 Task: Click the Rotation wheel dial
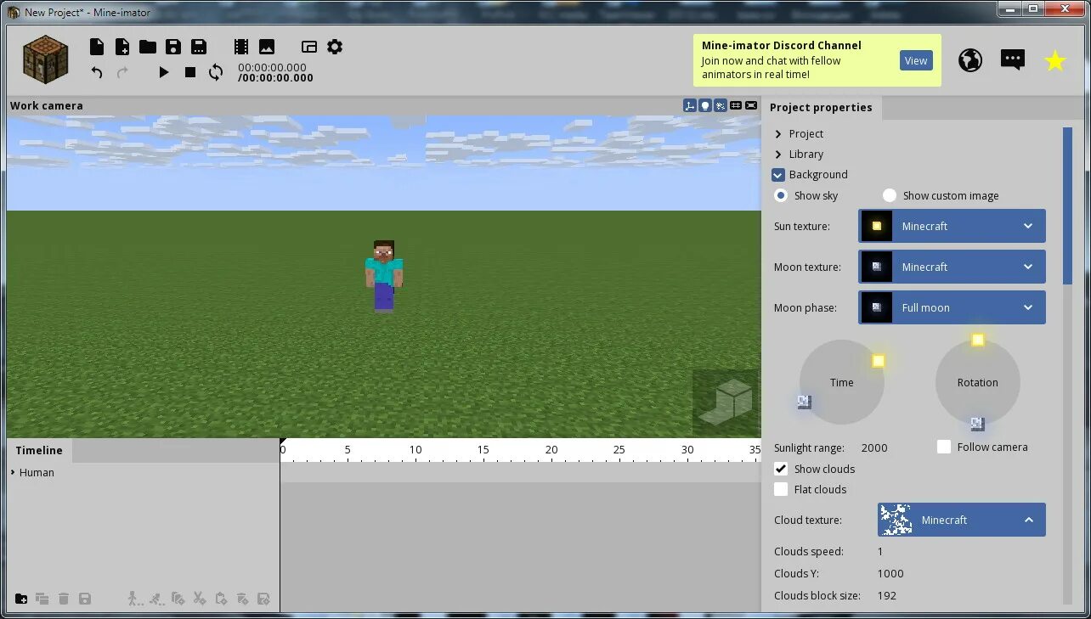point(978,382)
